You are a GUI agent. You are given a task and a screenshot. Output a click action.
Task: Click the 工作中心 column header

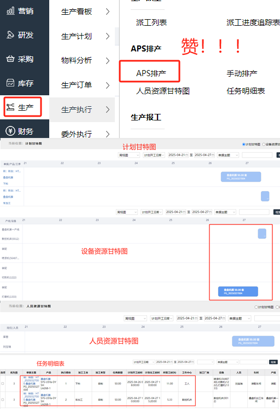point(187,372)
